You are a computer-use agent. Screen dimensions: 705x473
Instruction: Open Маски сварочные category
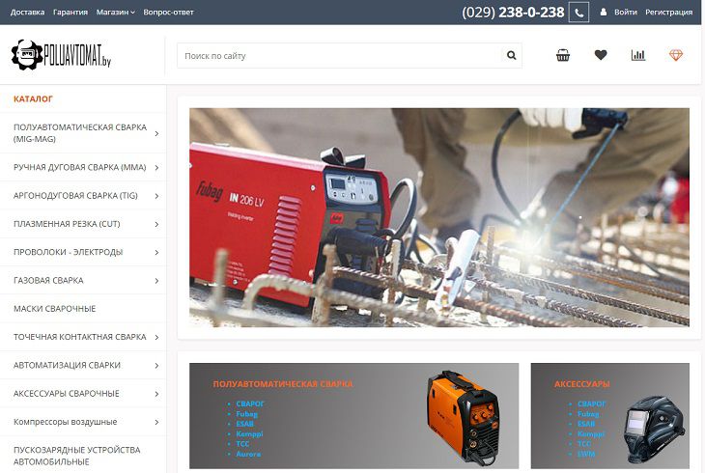54,309
